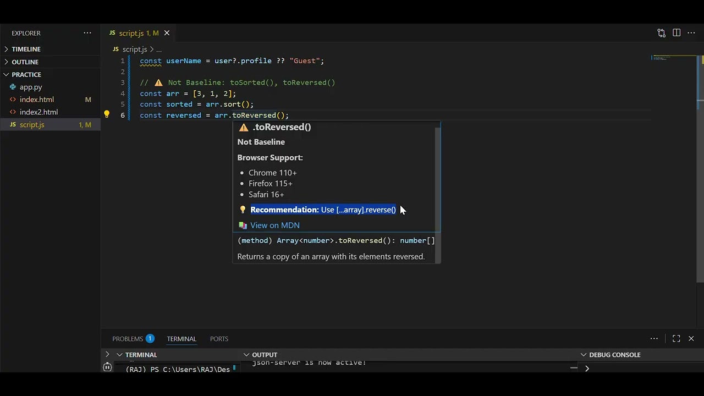Open app.py in the explorer

50,87
